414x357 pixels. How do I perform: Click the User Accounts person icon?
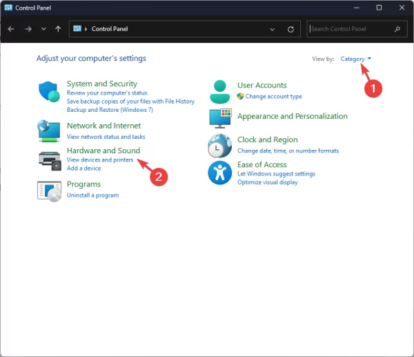[219, 92]
